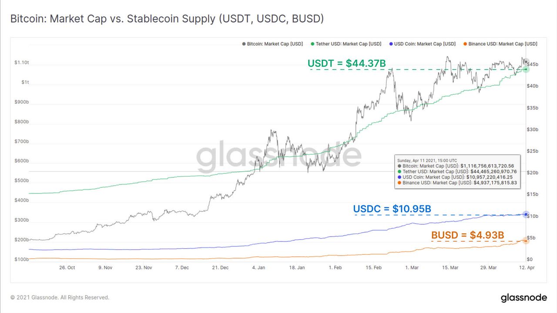This screenshot has width=557, height=313.
Task: Click the glassnode logo at bottom right
Action: 523,298
